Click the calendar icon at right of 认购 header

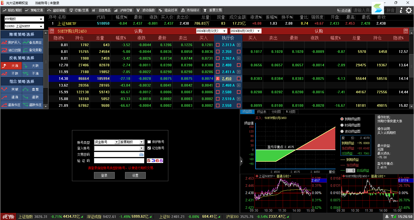[x=406, y=31]
